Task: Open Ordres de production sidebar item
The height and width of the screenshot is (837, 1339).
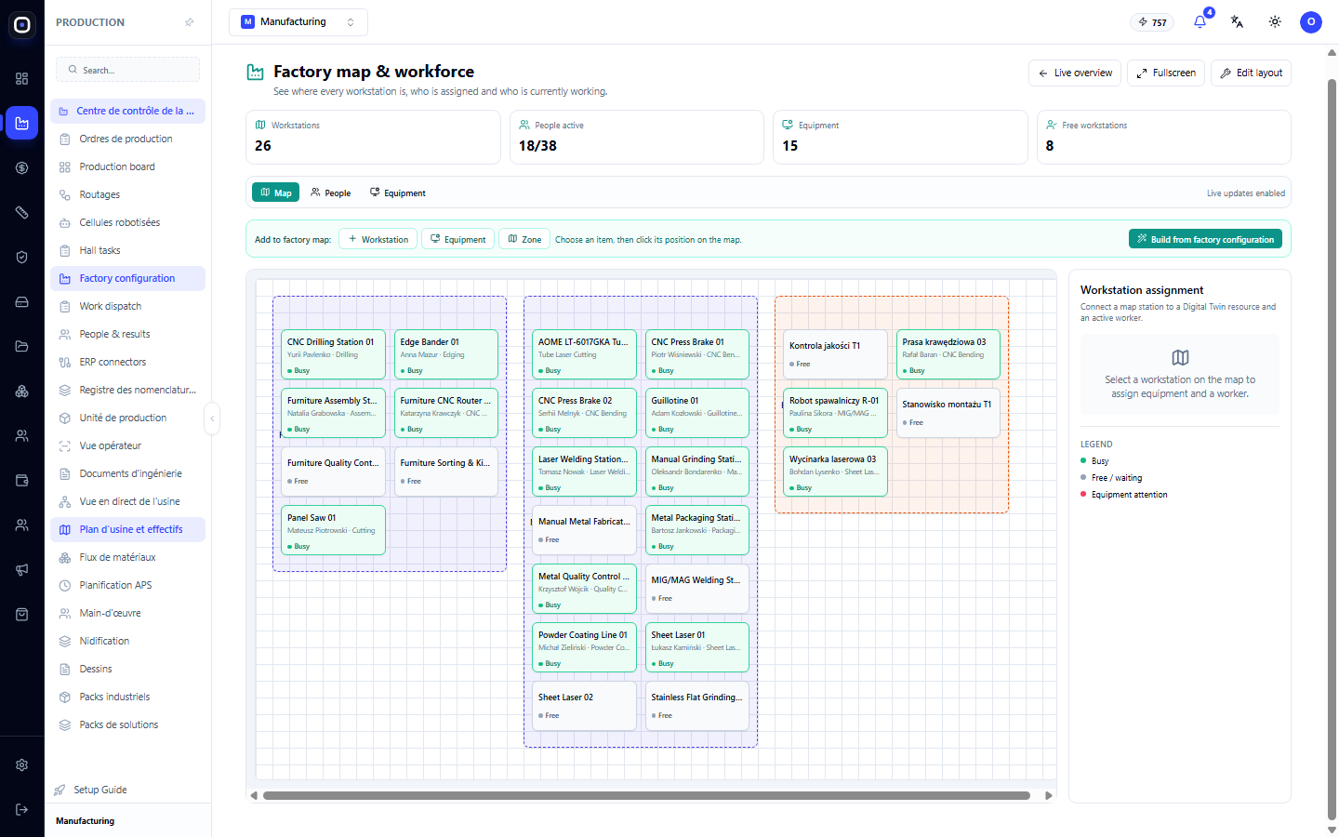Action: tap(127, 139)
